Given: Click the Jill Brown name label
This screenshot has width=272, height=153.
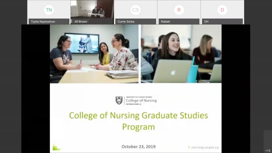Looking at the screenshot, I should coord(80,22).
